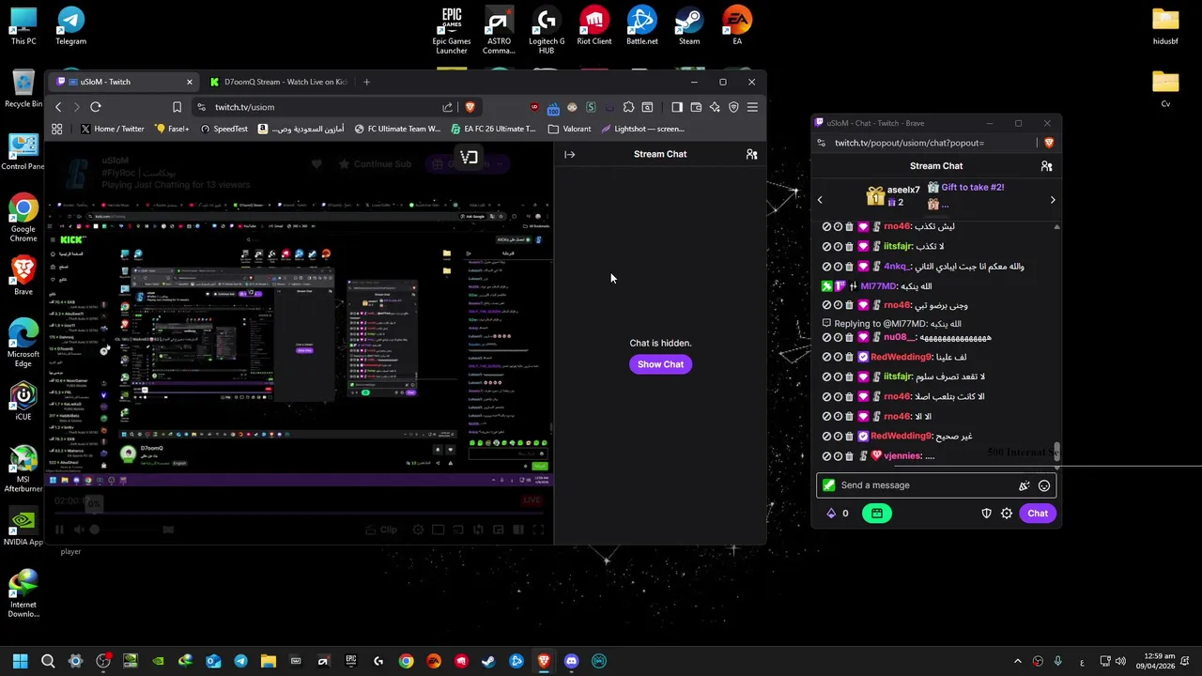Open chat settings gear icon
Image resolution: width=1202 pixels, height=676 pixels.
click(1007, 514)
